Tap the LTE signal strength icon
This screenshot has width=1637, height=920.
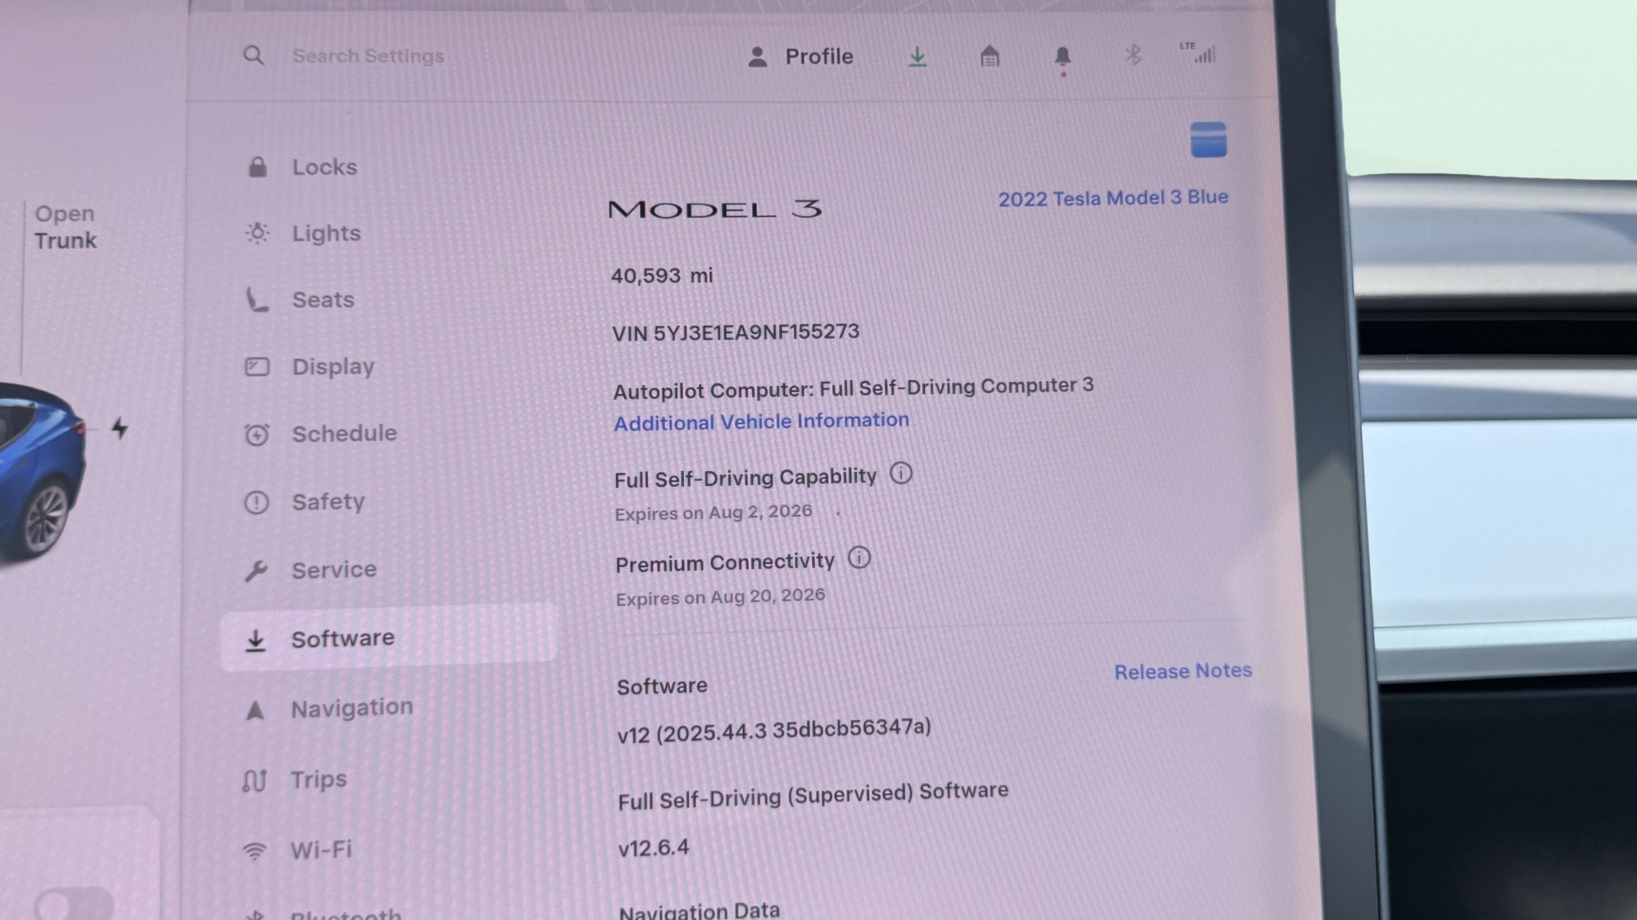pyautogui.click(x=1198, y=53)
